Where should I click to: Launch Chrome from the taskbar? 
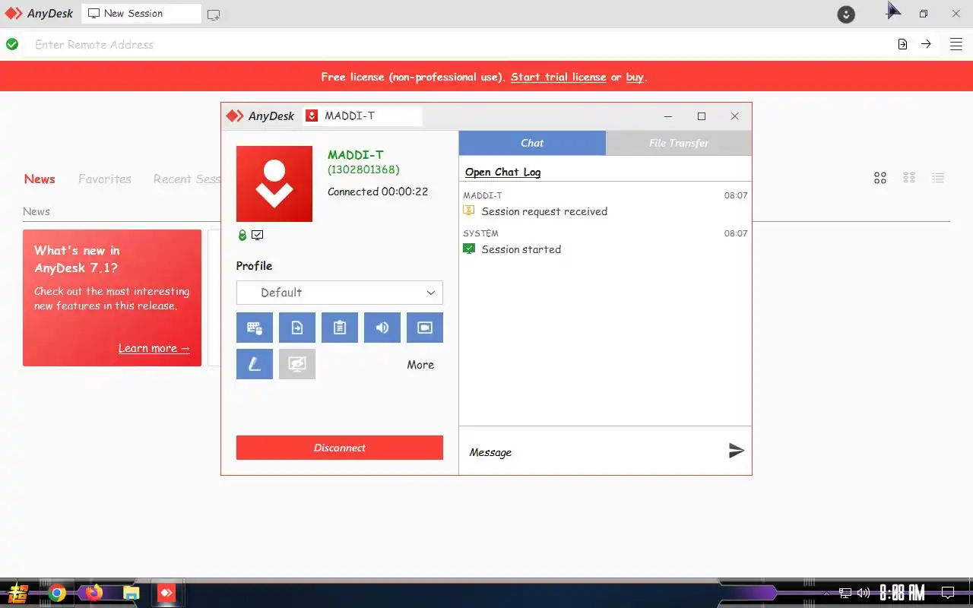(57, 593)
